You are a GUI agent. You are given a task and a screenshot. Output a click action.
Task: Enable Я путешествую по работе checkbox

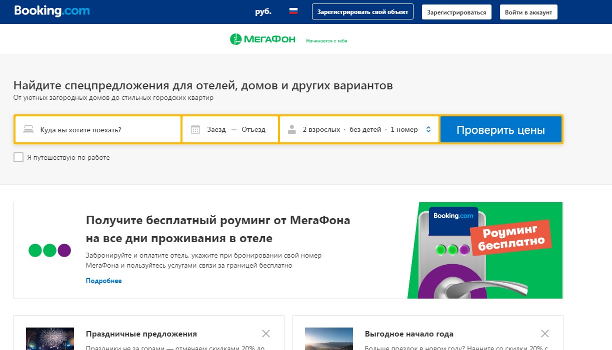[18, 157]
